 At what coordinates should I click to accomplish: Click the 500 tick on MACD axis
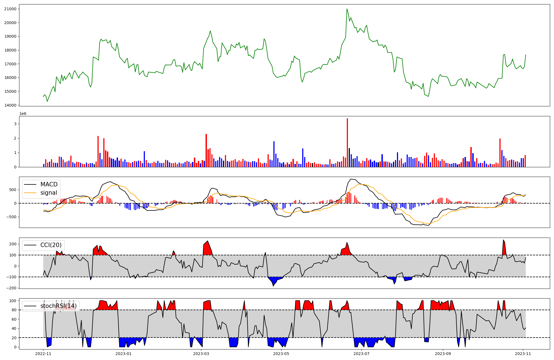13,190
